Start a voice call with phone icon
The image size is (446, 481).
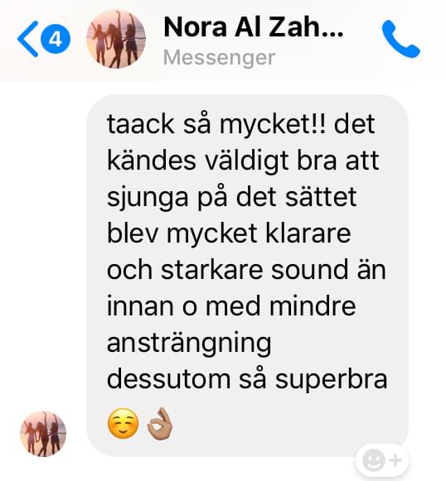coord(401,39)
